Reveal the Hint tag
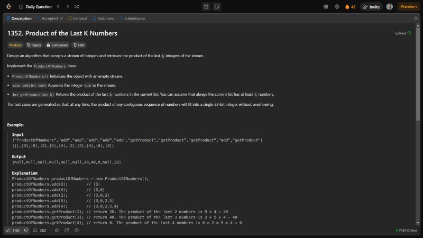Viewport: 423px width, 238px height. click(x=79, y=45)
